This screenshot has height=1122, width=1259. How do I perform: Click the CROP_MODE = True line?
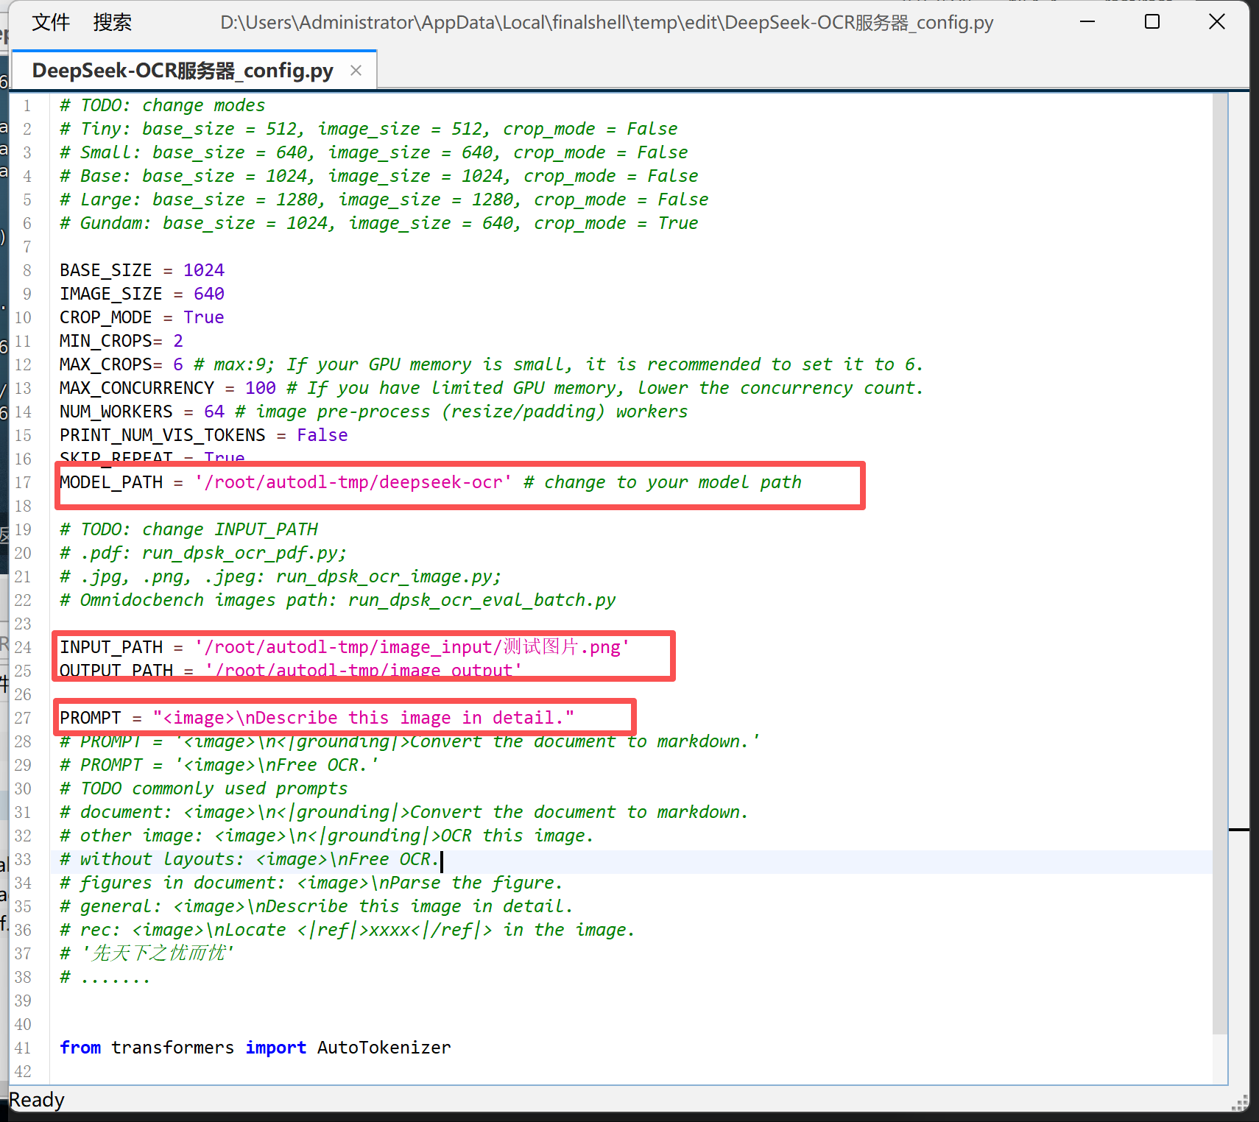142,317
